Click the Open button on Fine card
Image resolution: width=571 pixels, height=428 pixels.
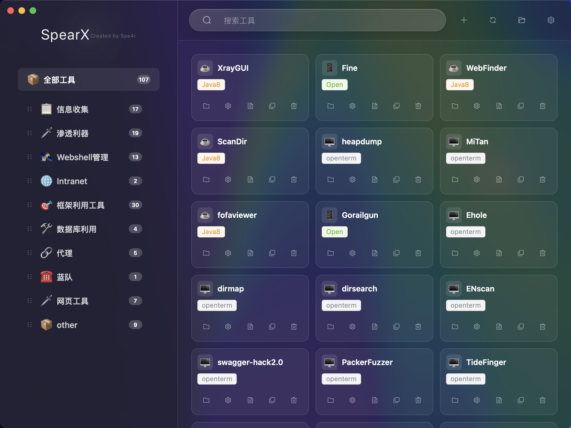334,85
